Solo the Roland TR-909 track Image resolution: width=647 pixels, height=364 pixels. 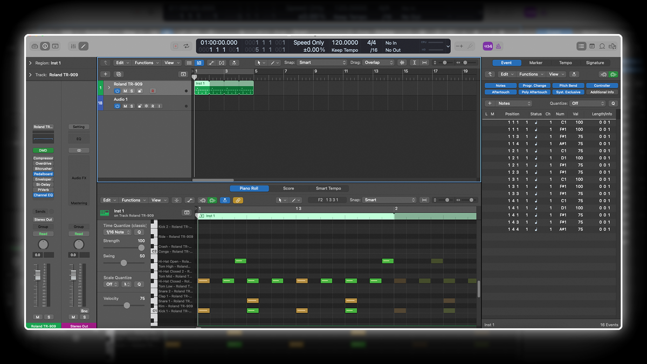point(132,91)
